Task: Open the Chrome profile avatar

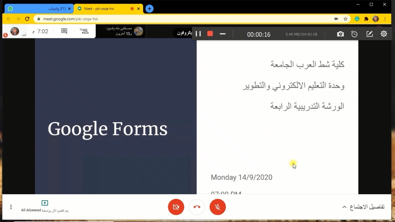Action: 376,19
